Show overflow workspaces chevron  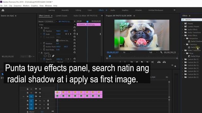coord(175,10)
